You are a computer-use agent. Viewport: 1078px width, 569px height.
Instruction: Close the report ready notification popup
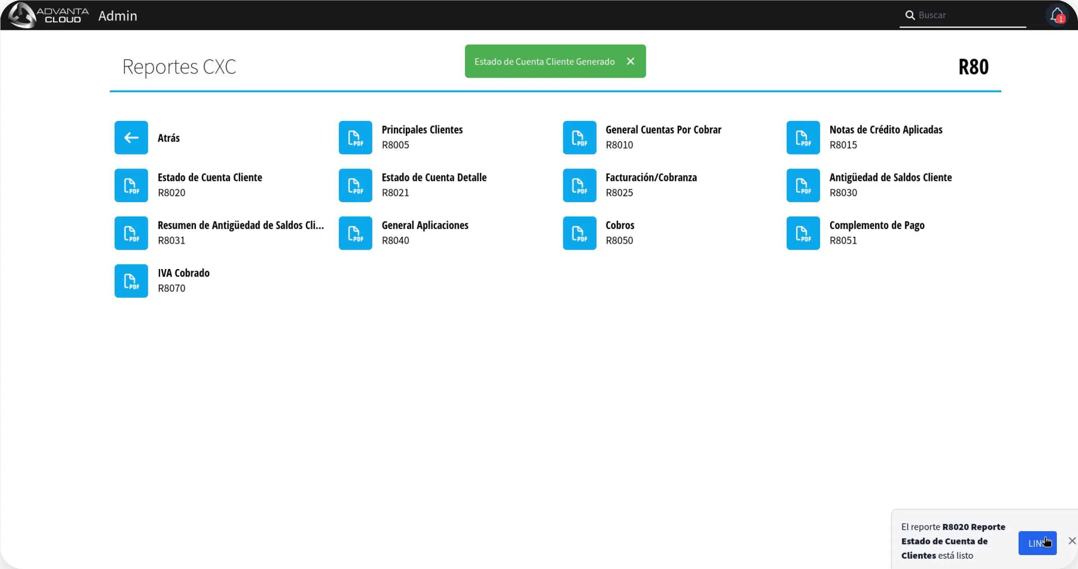[x=1072, y=541]
